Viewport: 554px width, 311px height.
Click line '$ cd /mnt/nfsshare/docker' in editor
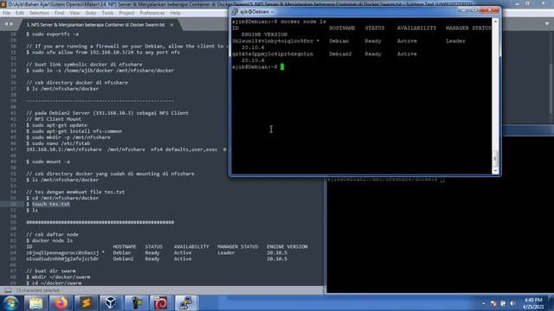62,198
